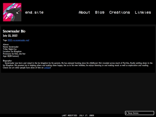
Task: Open the Linkies navigation page
Action: point(143,12)
